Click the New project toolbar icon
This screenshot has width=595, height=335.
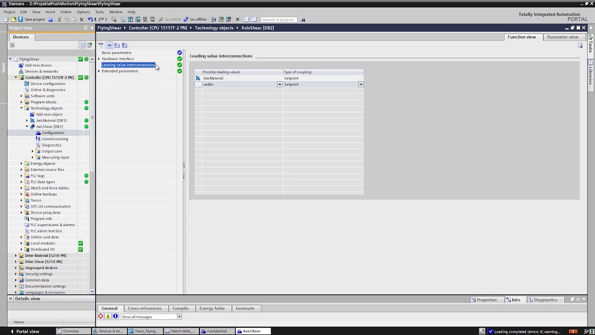point(7,20)
